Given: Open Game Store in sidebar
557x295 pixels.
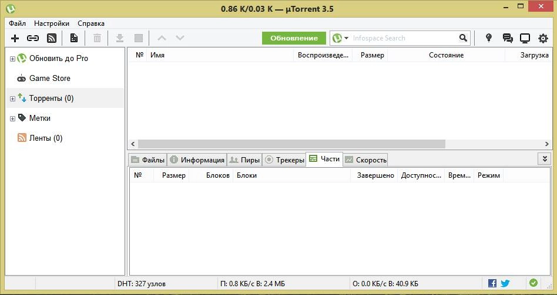Looking at the screenshot, I should coord(50,79).
